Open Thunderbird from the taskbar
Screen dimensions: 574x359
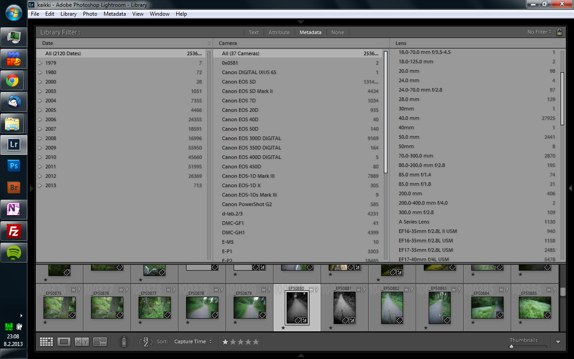[13, 102]
